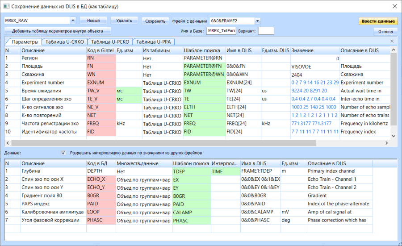Open the Experiment number values 0 2 7 9 14
402x246 pixels.
(315, 83)
